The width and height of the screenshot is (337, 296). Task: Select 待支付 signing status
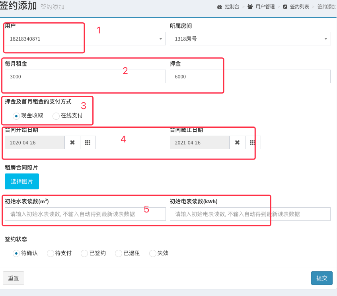click(50, 253)
